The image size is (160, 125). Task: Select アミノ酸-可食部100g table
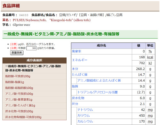[x=19, y=94]
